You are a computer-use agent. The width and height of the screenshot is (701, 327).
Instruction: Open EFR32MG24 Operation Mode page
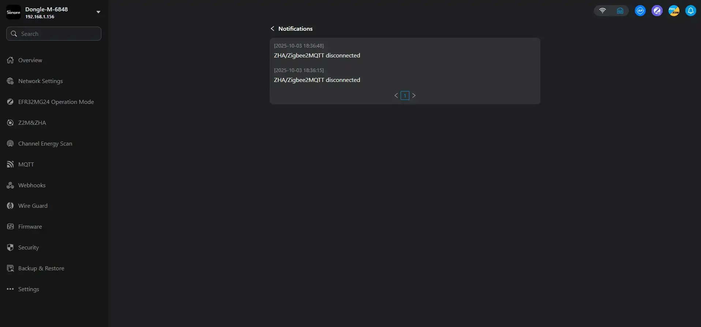56,102
